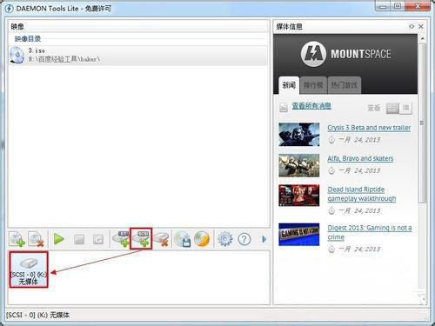Open Alfa, Bravo and skaters link

point(360,158)
